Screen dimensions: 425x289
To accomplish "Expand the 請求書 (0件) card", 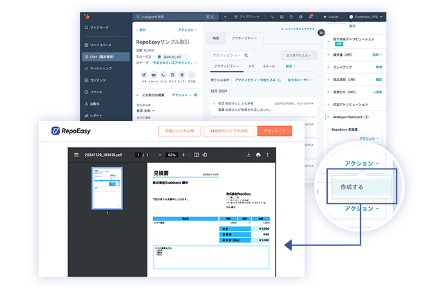I will coord(328,55).
